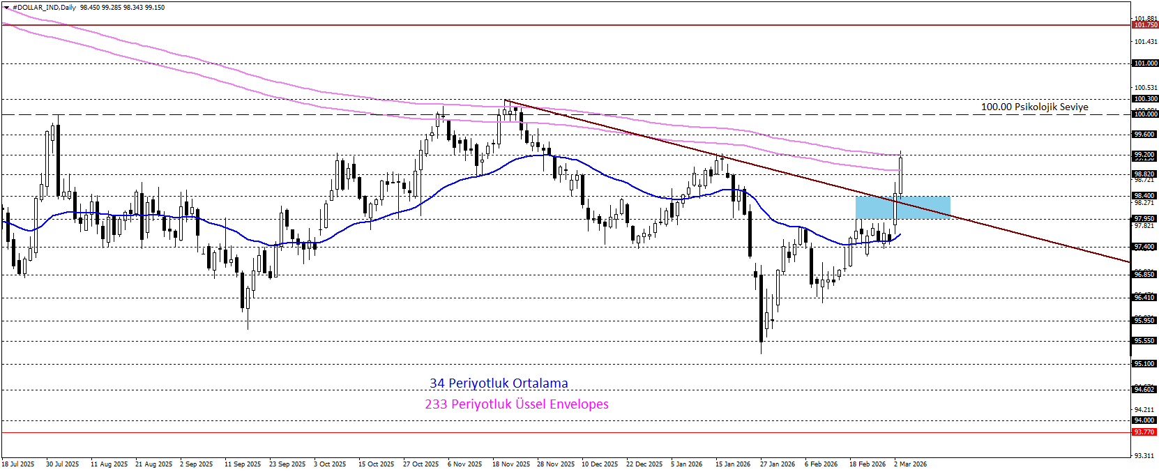Click the 2 Mar 2026 date marker
The image size is (1159, 472).
(910, 464)
